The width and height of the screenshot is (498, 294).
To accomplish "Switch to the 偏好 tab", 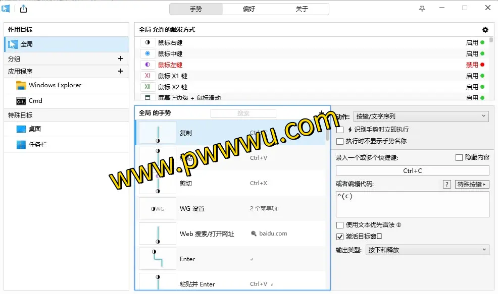I will [248, 9].
